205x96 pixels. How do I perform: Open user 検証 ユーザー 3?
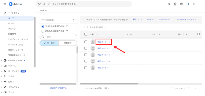pyautogui.click(x=104, y=55)
